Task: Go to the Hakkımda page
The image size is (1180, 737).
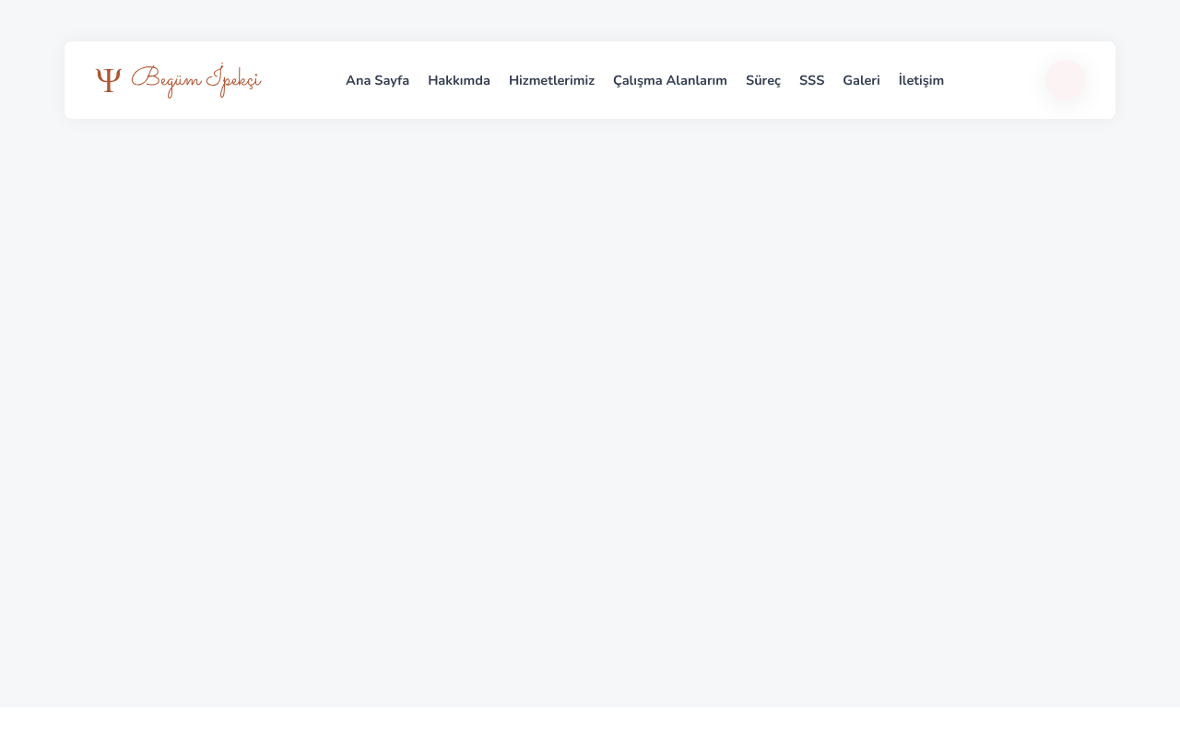Action: (459, 80)
